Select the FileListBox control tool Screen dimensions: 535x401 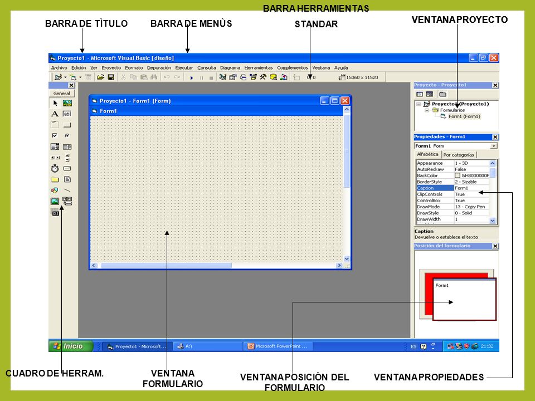(x=67, y=179)
